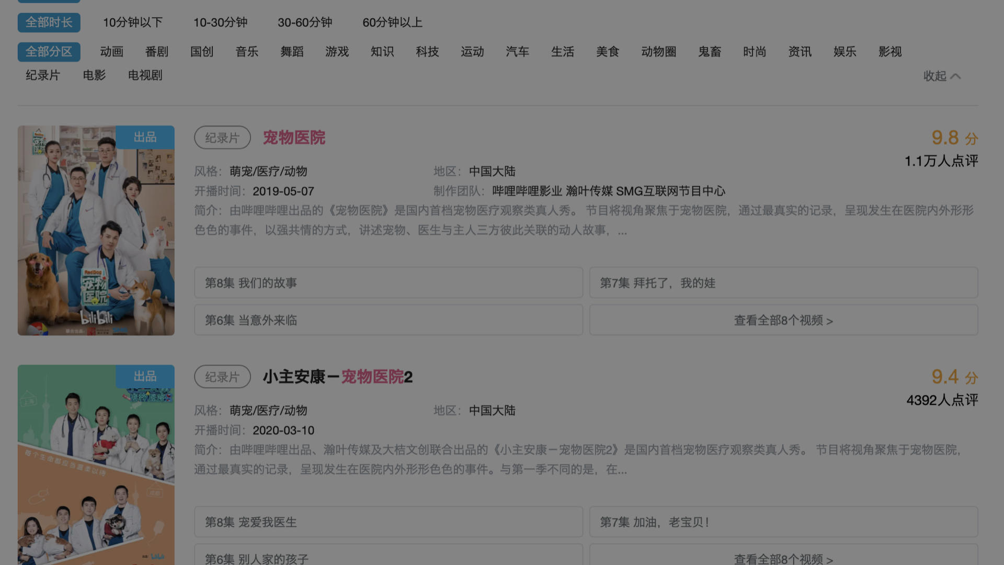Click the 9.8 分 rating score

954,138
